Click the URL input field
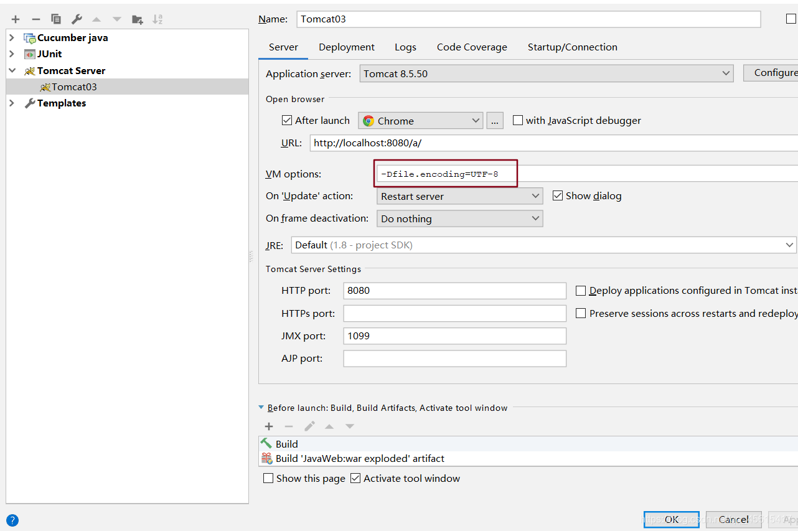Screen dimensions: 798x531 click(x=554, y=143)
